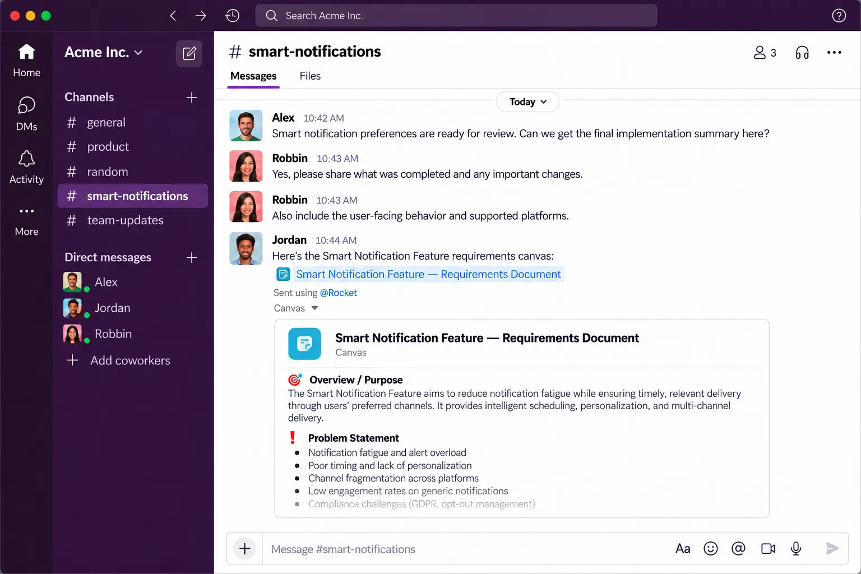Collapse the Direct messages section header
Viewport: 861px width, 574px height.
pos(108,257)
